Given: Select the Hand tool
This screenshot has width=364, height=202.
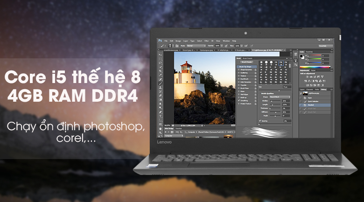Looking at the screenshot, I should point(160,129).
